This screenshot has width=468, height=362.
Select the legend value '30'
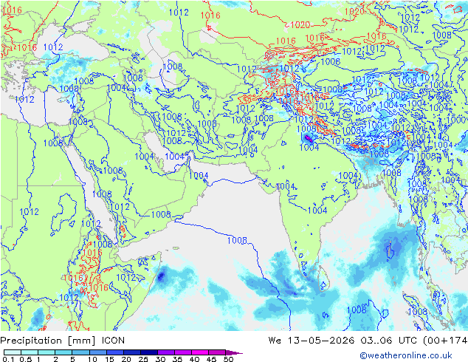(160, 359)
